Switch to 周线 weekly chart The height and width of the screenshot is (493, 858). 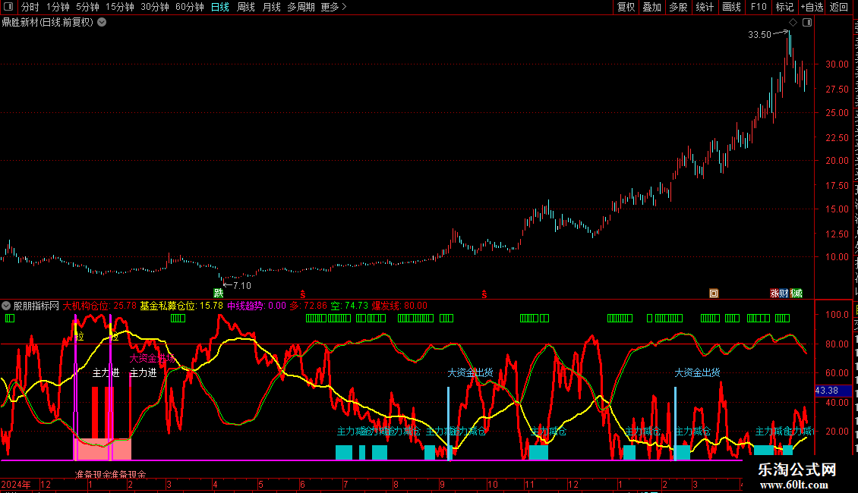(x=246, y=7)
